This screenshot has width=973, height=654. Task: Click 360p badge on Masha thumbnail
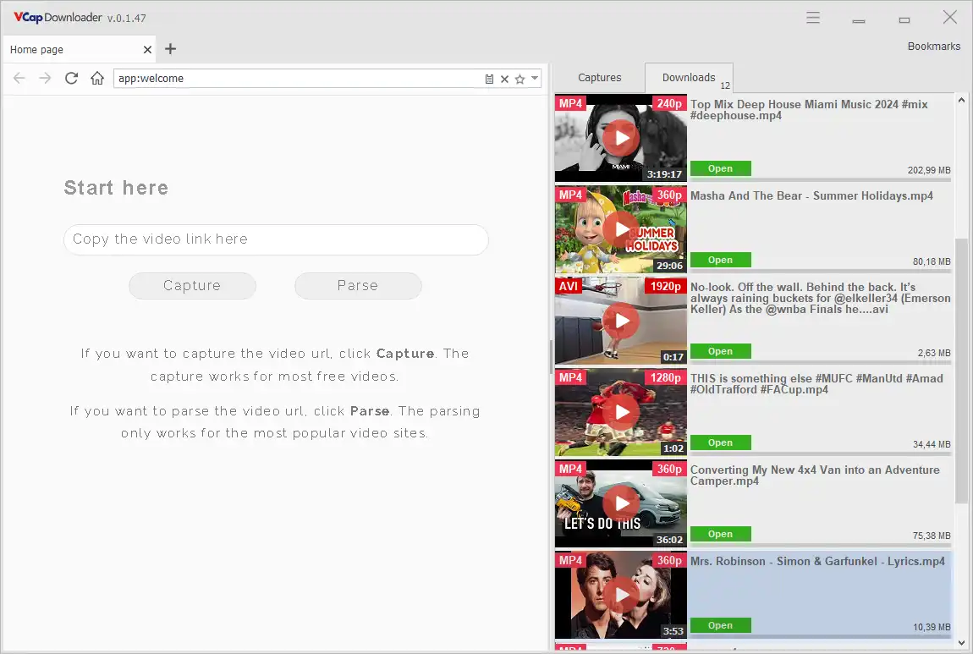tap(669, 195)
